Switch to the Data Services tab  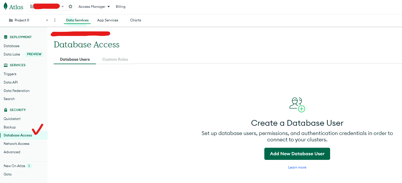tap(77, 20)
